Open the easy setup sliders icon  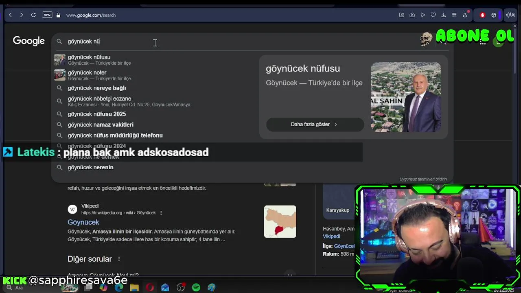(454, 15)
